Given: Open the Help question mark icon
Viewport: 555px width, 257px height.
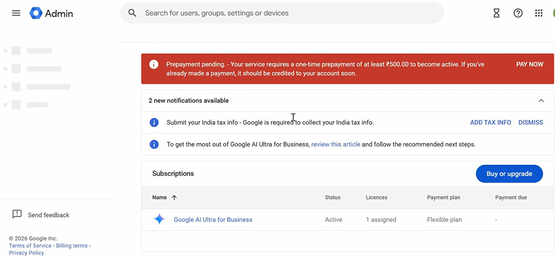Looking at the screenshot, I should tap(518, 13).
